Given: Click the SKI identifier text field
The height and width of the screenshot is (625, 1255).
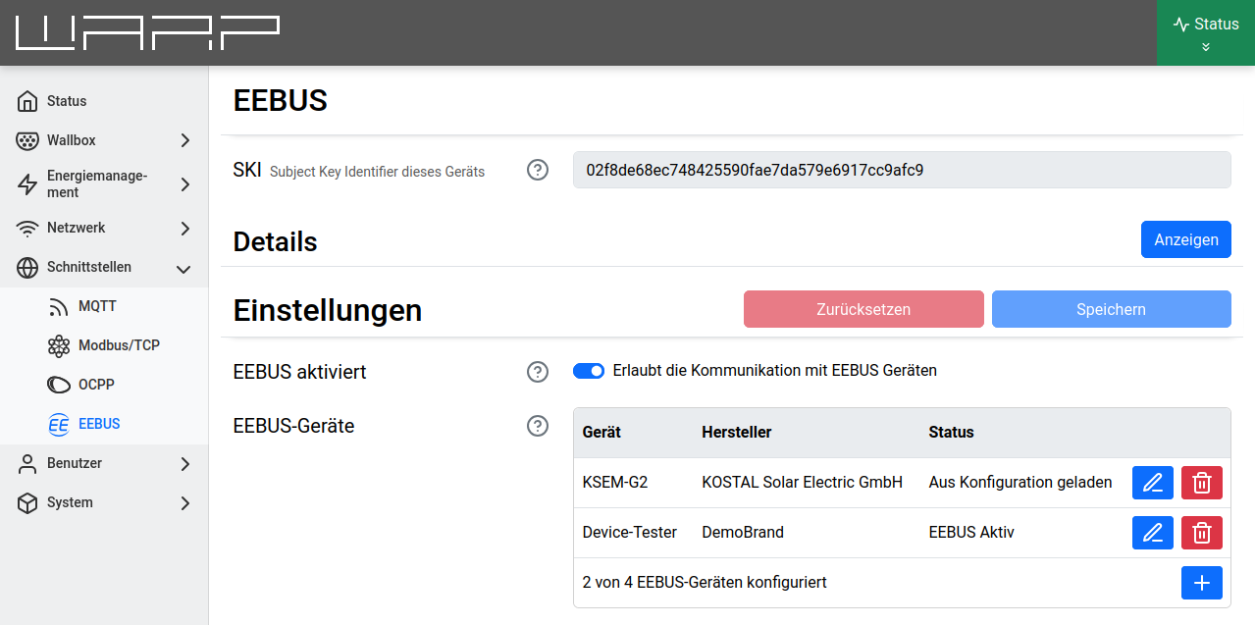Looking at the screenshot, I should click(x=901, y=170).
